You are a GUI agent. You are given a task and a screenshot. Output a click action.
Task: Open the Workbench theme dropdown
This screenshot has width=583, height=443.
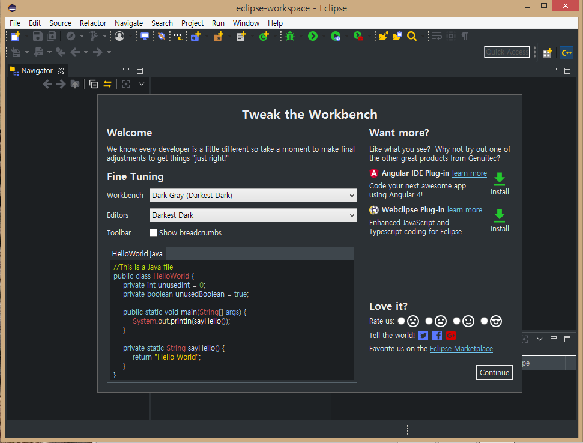253,196
